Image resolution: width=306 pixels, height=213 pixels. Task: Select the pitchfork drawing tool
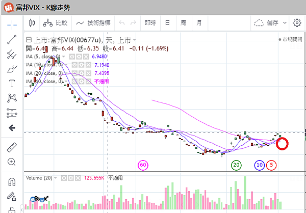(x=12, y=54)
